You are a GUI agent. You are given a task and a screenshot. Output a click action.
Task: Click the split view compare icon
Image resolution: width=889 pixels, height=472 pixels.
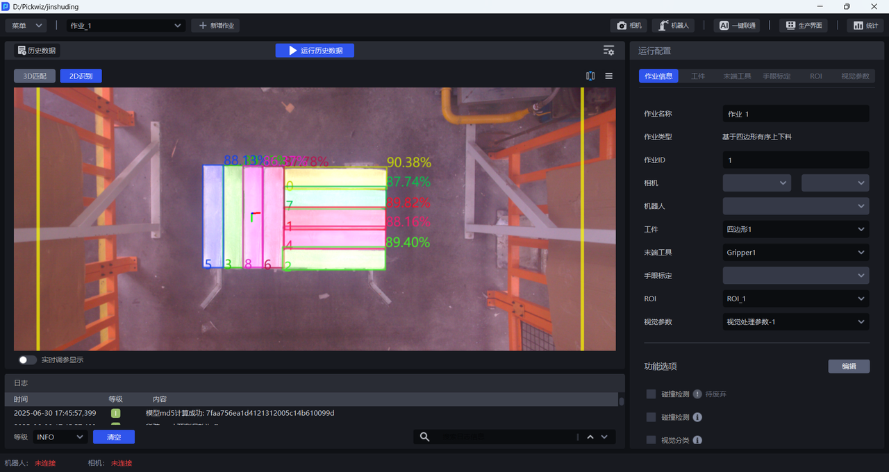pyautogui.click(x=590, y=76)
